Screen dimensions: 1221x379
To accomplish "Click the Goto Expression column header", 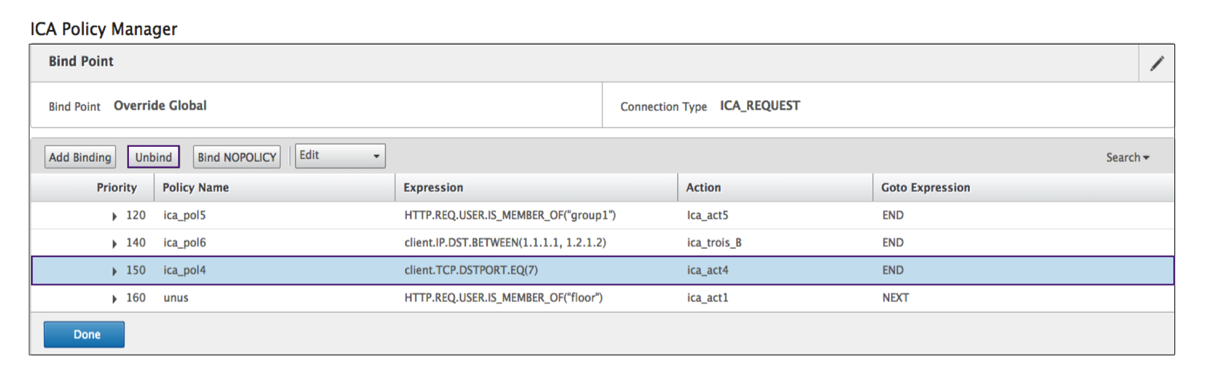I will coord(925,188).
